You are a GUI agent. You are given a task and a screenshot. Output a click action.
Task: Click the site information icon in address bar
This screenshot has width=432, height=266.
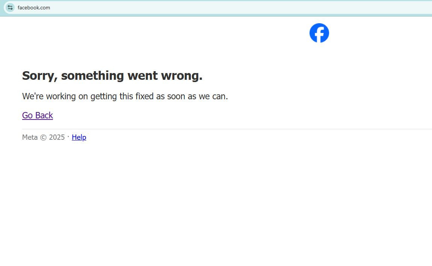click(10, 7)
